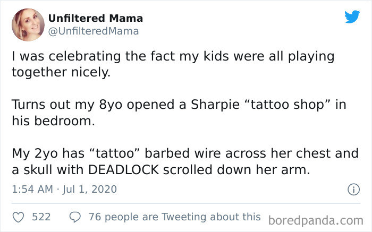The height and width of the screenshot is (232, 372).
Task: Click the word DEADLOCK in the tweet
Action: click(x=124, y=170)
